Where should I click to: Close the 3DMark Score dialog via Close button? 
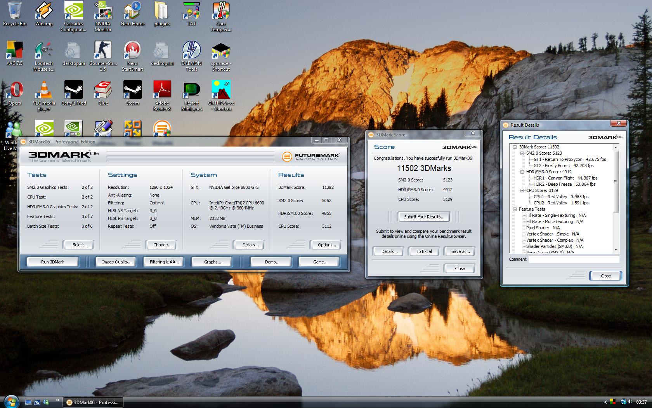click(x=460, y=269)
